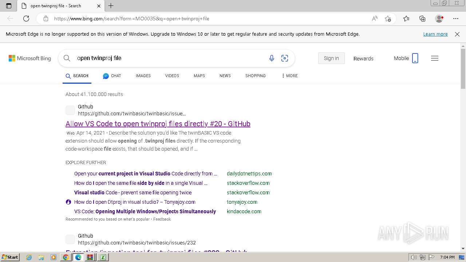466x262 pixels.
Task: Launch Internet Explorer from taskbar
Action: tap(29, 257)
